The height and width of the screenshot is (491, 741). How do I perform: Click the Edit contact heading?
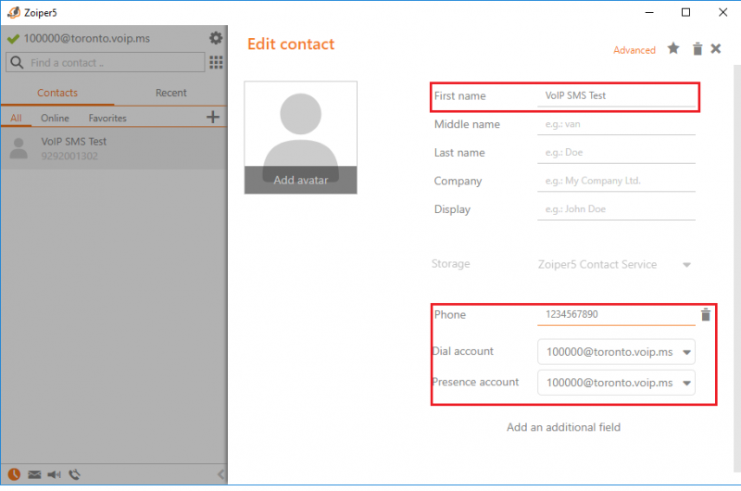(291, 44)
